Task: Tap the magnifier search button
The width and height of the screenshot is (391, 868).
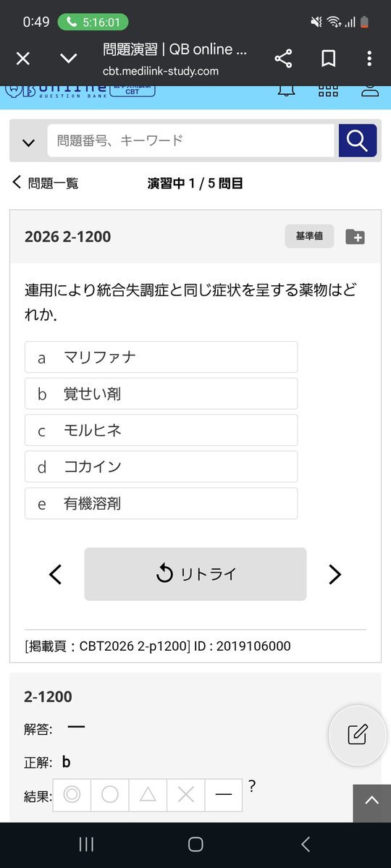Action: (x=358, y=140)
